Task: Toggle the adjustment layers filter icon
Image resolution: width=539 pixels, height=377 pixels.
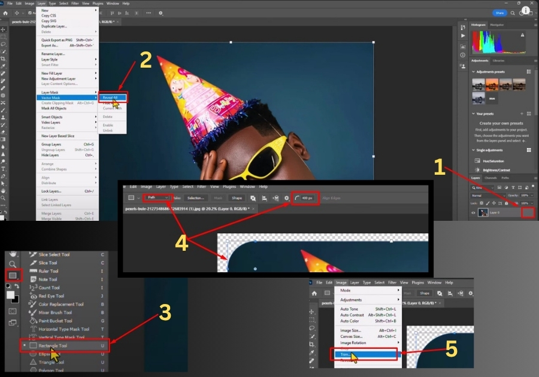Action: point(506,187)
